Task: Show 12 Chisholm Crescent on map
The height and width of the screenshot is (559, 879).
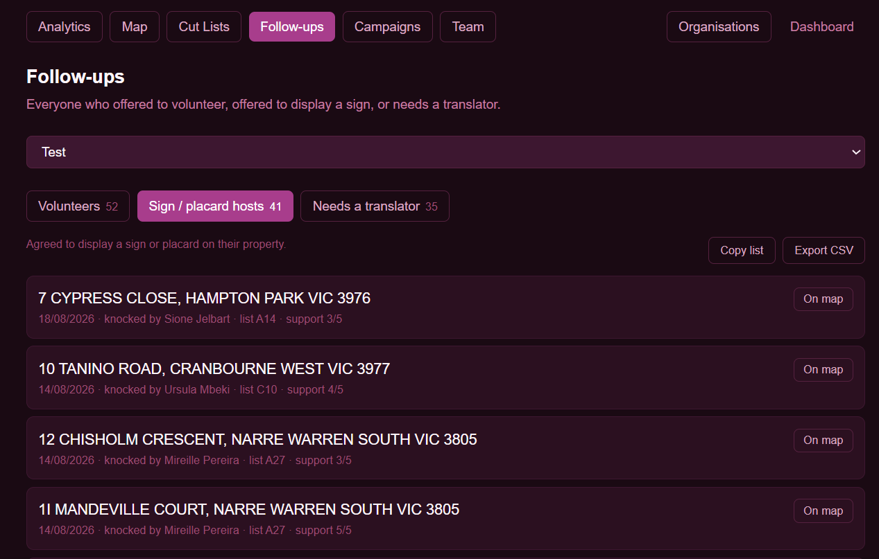Action: coord(823,441)
